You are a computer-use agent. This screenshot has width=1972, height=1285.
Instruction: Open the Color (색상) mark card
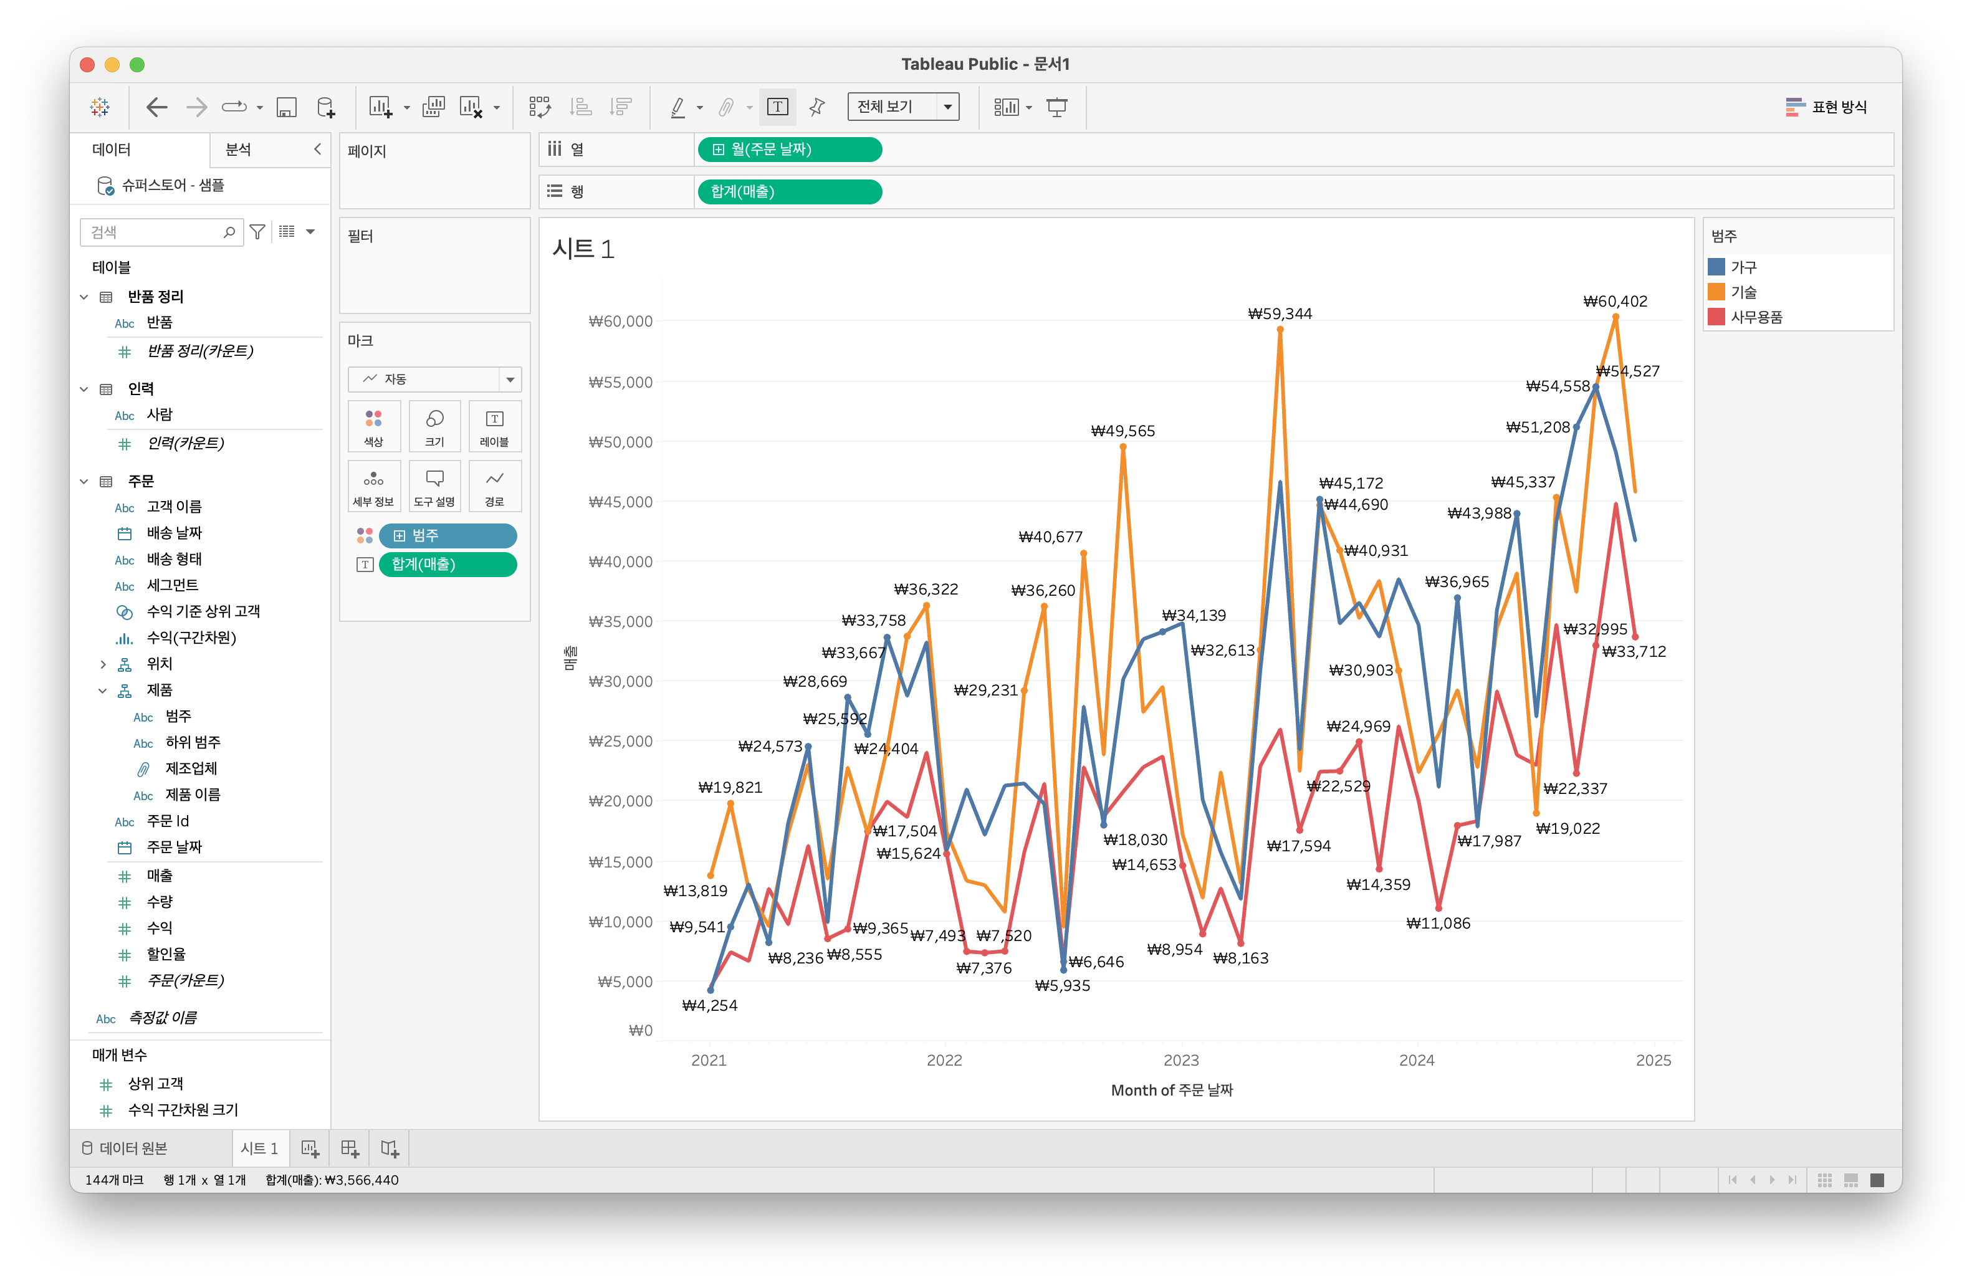coord(374,426)
